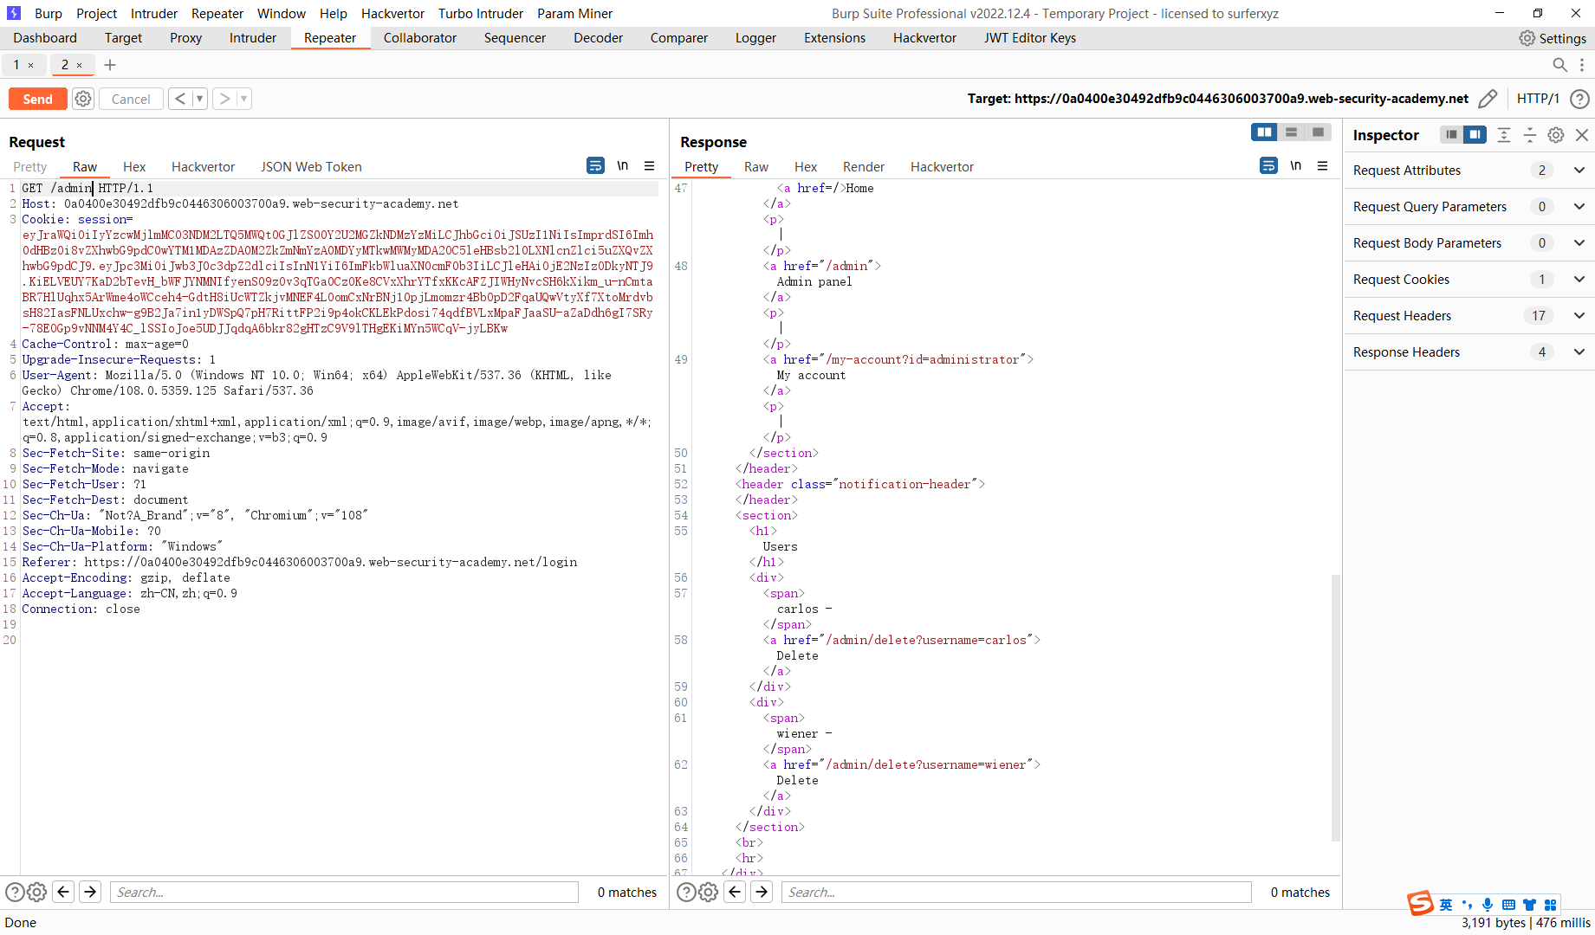
Task: Open response search help icon
Action: pos(686,892)
